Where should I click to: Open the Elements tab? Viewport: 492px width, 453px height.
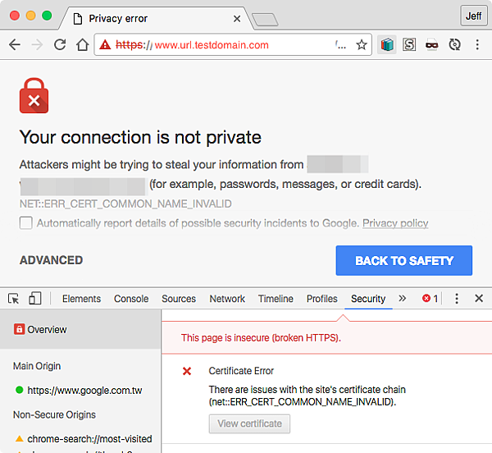[81, 299]
